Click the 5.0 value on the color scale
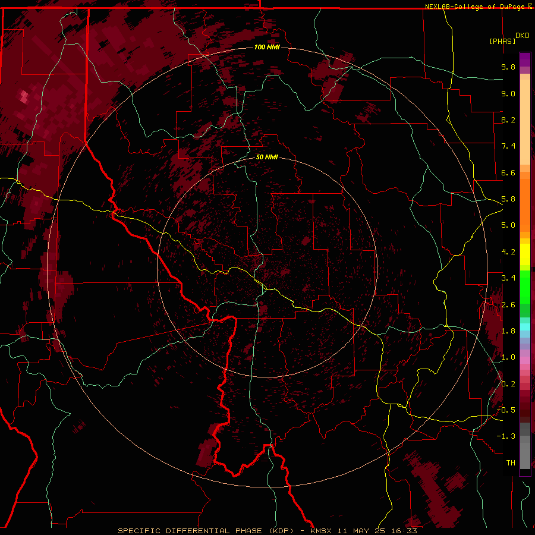 coord(508,225)
